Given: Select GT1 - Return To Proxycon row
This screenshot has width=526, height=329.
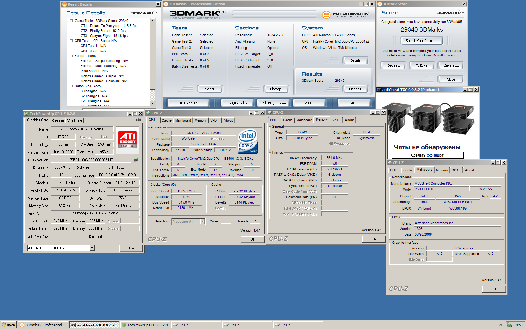Looking at the screenshot, I should (109, 26).
